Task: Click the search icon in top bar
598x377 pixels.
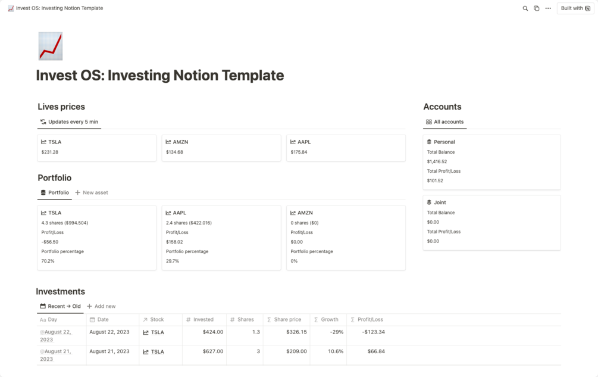Action: 525,8
